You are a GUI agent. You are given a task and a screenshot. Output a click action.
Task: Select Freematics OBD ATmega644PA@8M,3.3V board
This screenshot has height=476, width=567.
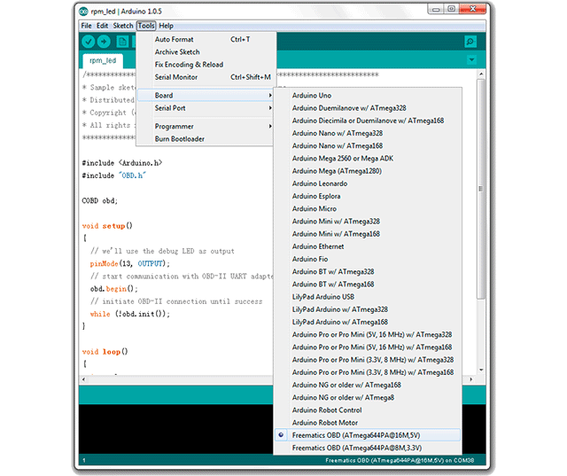point(368,449)
